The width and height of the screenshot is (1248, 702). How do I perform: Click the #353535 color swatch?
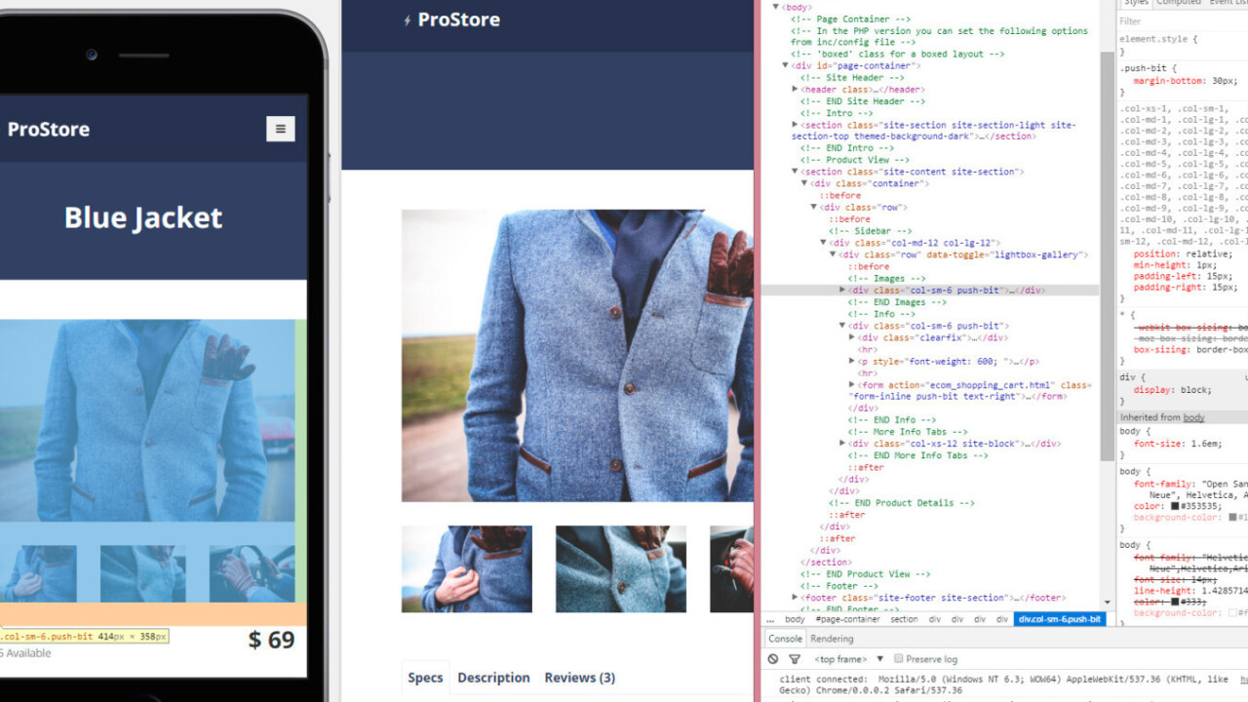[x=1174, y=506]
